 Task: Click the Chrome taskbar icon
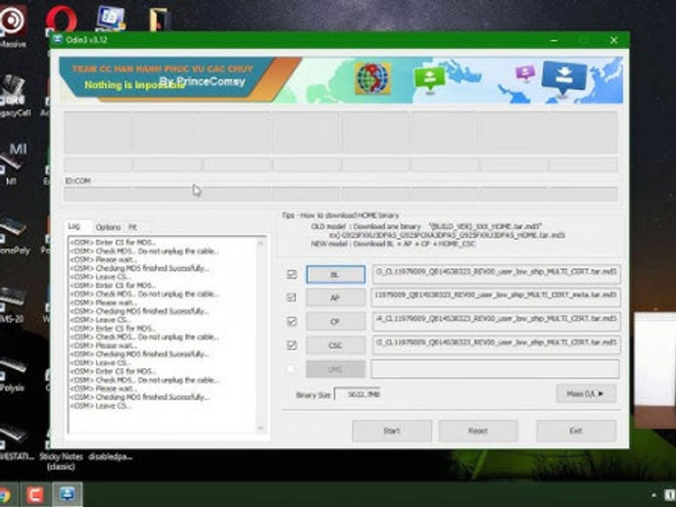click(5, 494)
